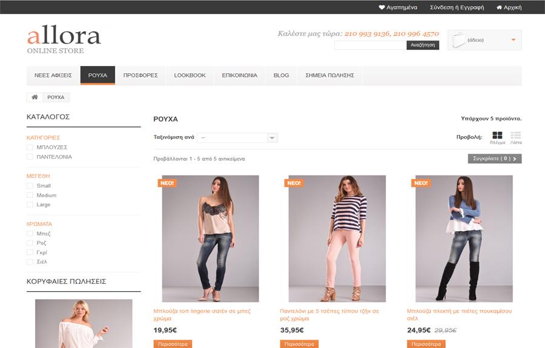Image resolution: width=545 pixels, height=348 pixels.
Task: Check the Medium size filter
Action: coord(30,195)
